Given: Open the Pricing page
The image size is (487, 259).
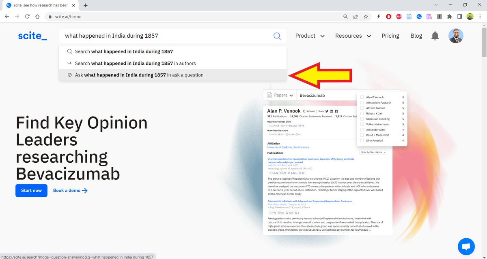Looking at the screenshot, I should (390, 36).
